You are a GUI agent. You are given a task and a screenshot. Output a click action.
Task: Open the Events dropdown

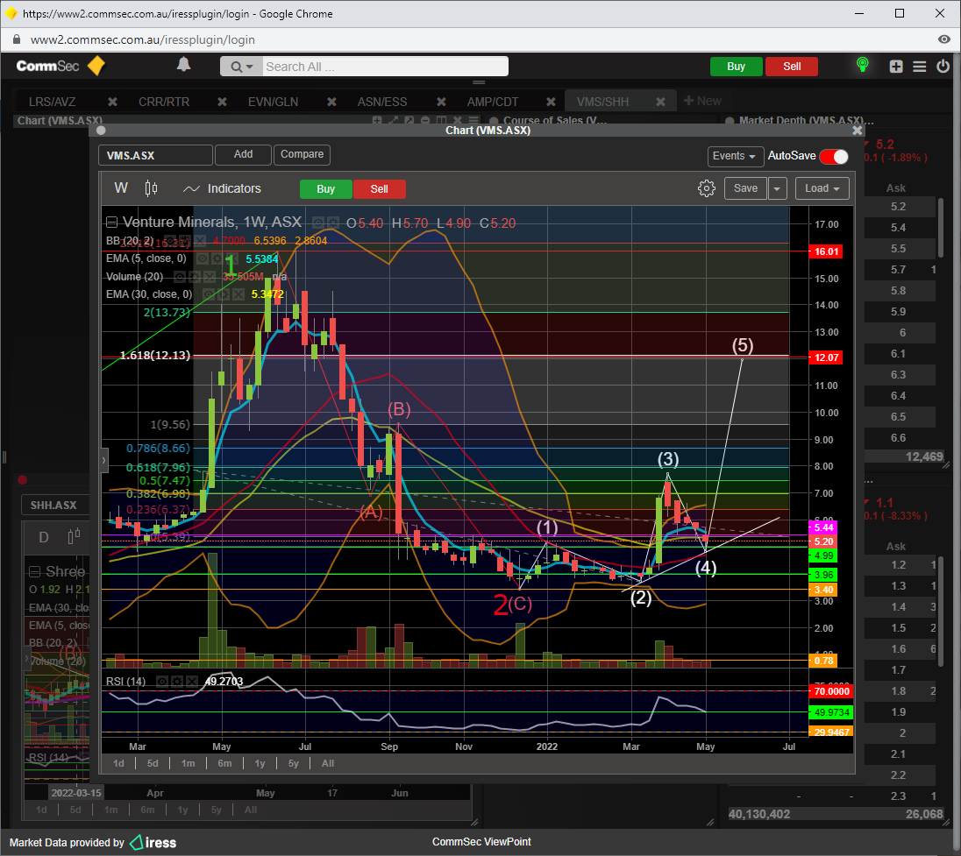(x=735, y=156)
